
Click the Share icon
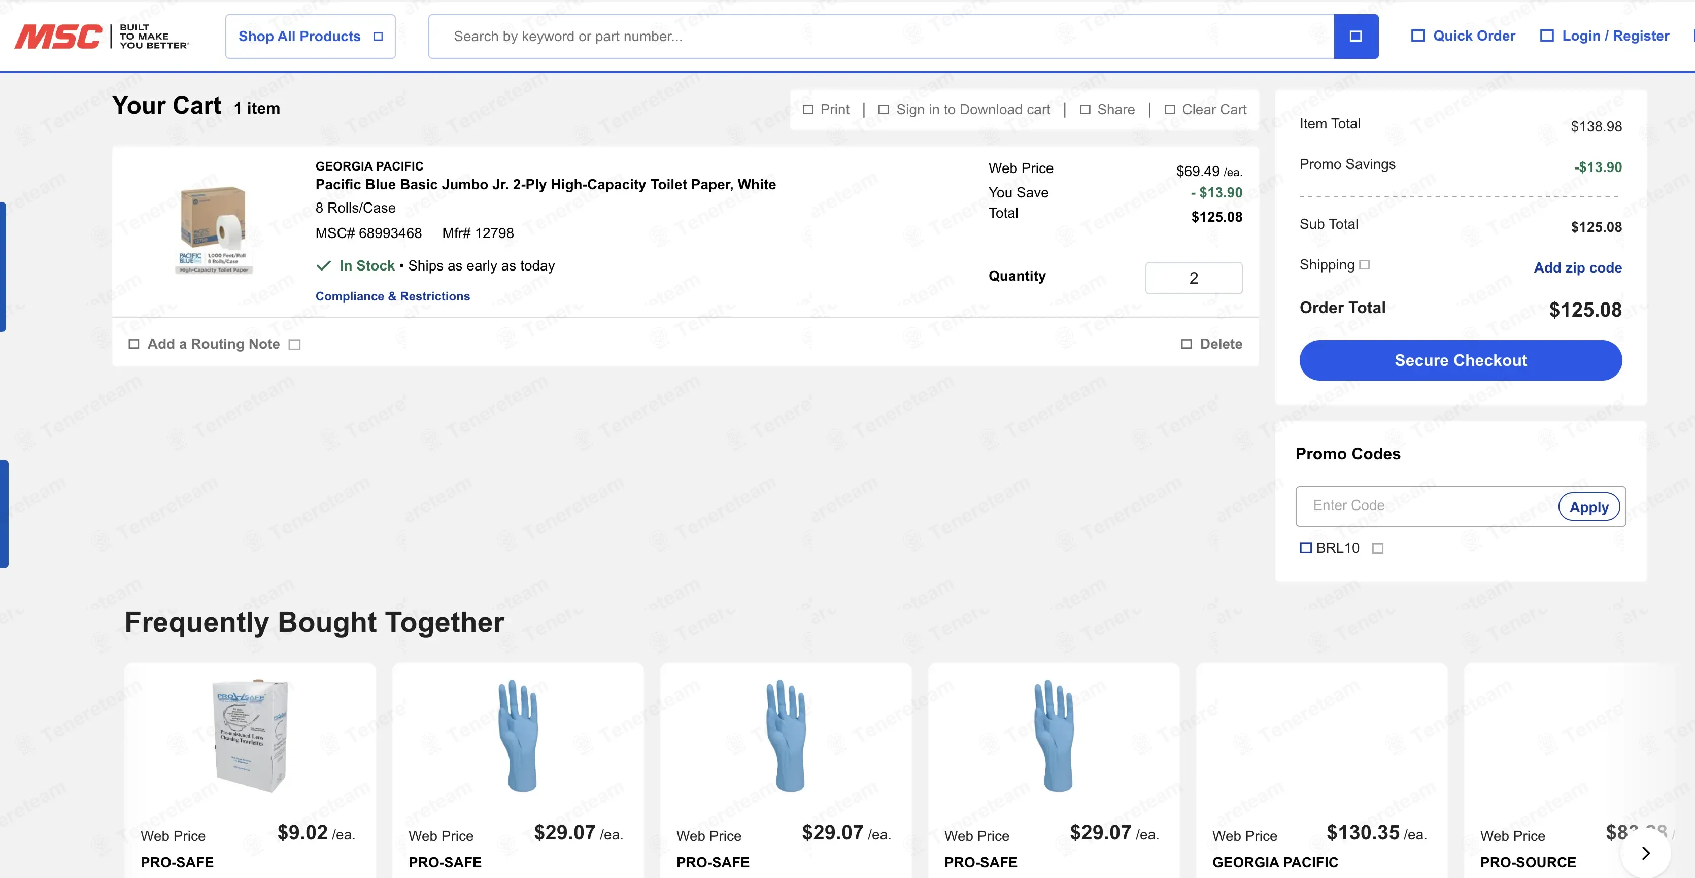pos(1085,109)
